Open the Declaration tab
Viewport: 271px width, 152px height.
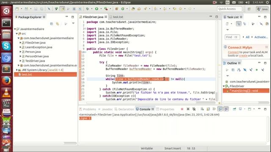124,109
